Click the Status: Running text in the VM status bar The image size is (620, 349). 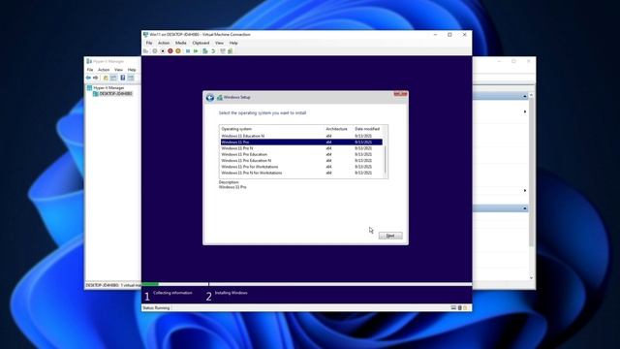click(156, 308)
